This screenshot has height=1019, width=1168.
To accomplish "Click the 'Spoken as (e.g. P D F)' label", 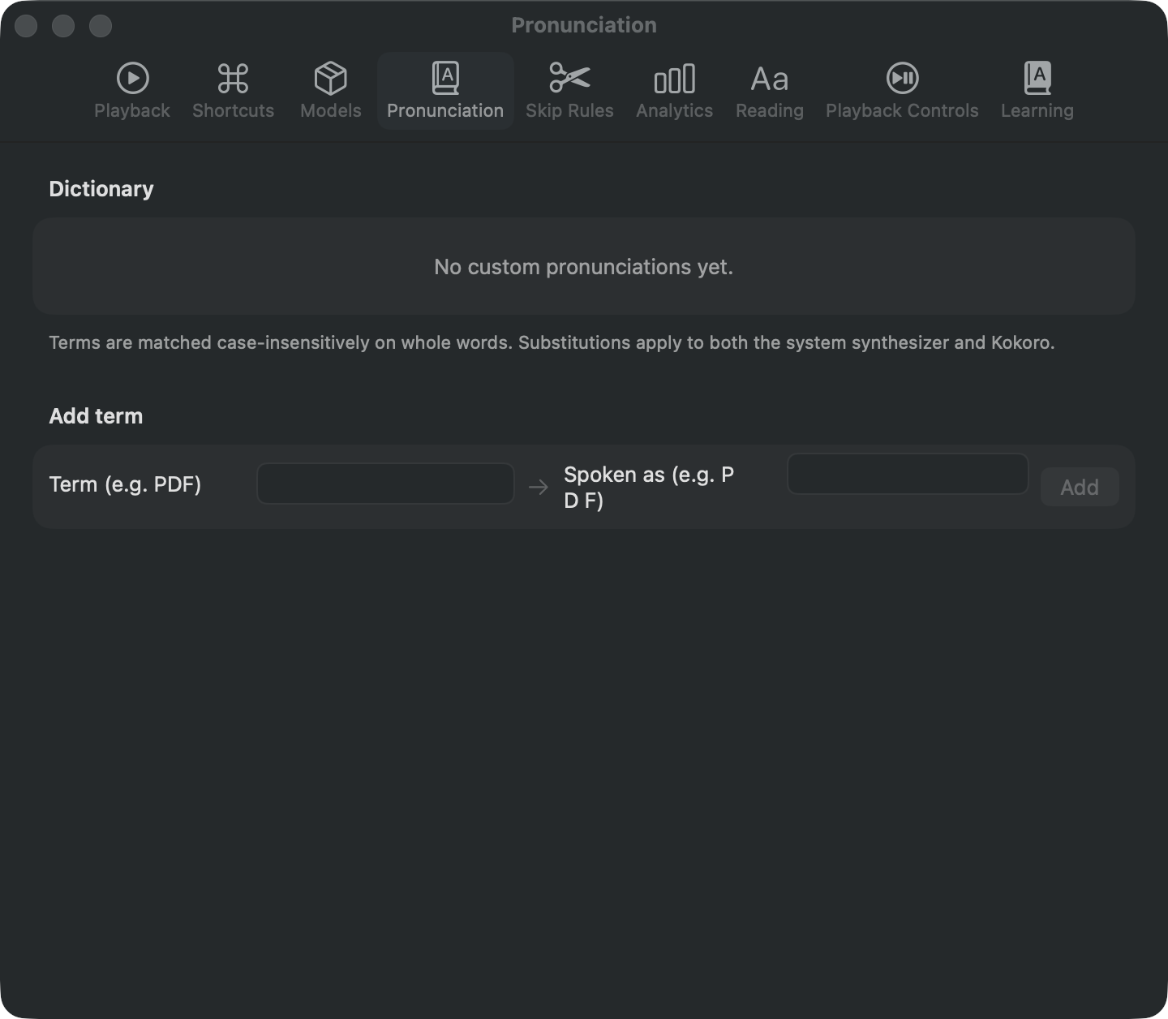I will pyautogui.click(x=649, y=488).
